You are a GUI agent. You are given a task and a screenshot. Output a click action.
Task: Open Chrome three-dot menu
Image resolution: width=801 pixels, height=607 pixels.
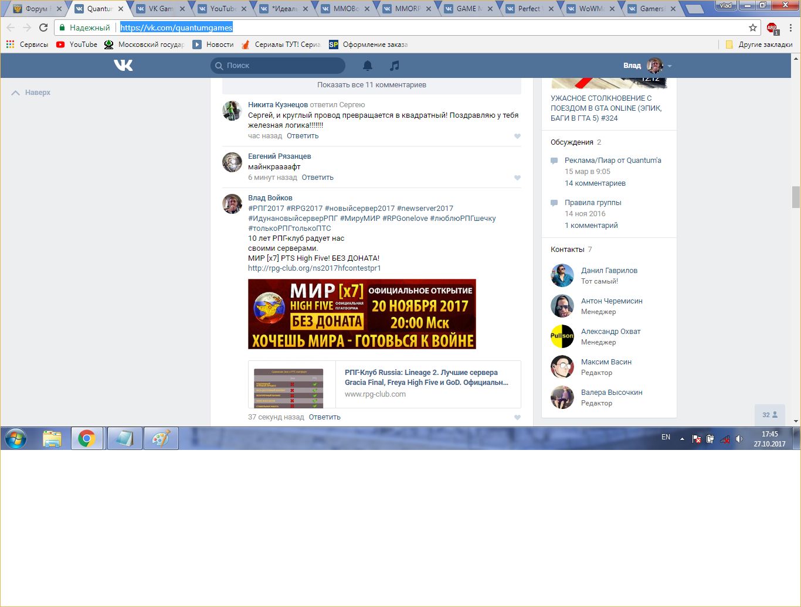point(790,28)
